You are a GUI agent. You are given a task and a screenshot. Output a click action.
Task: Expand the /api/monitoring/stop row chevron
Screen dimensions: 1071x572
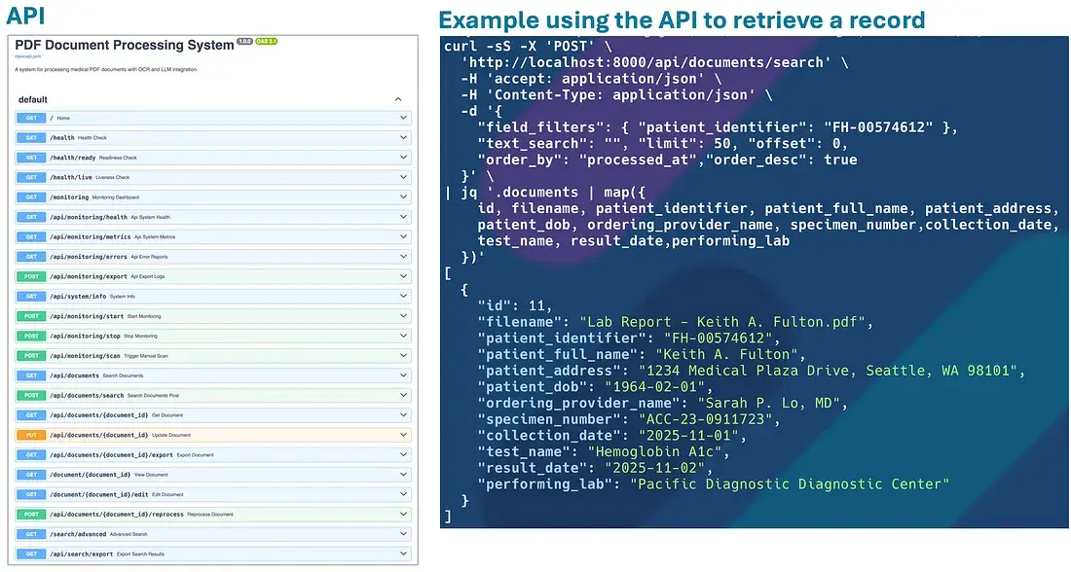pyautogui.click(x=403, y=336)
